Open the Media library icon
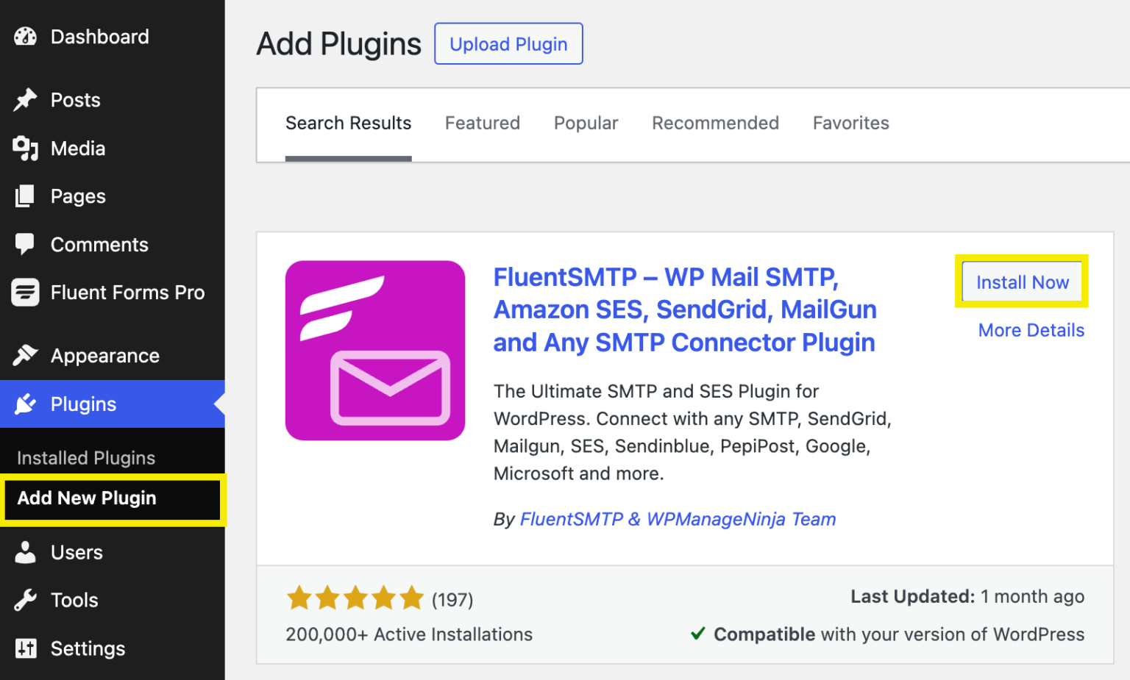Screen dimensions: 1130x680 coord(25,148)
